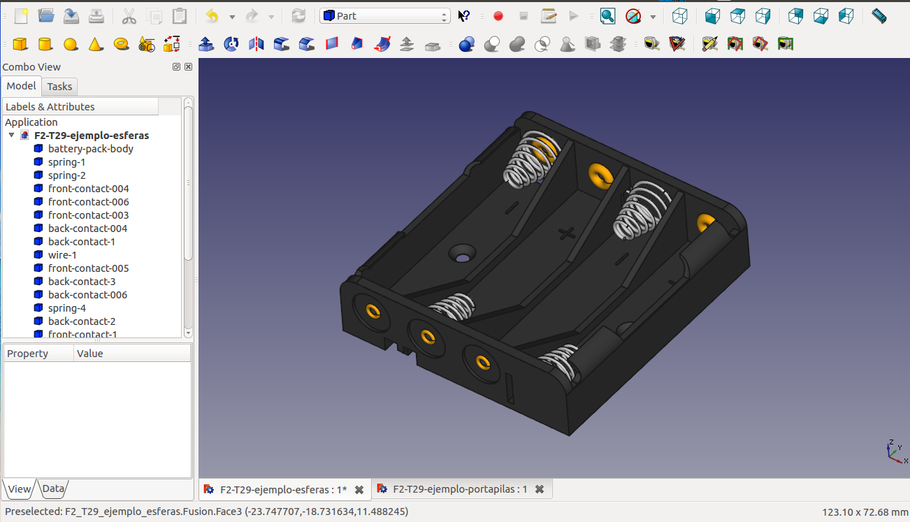Click the Extrude tool icon

[x=206, y=45]
